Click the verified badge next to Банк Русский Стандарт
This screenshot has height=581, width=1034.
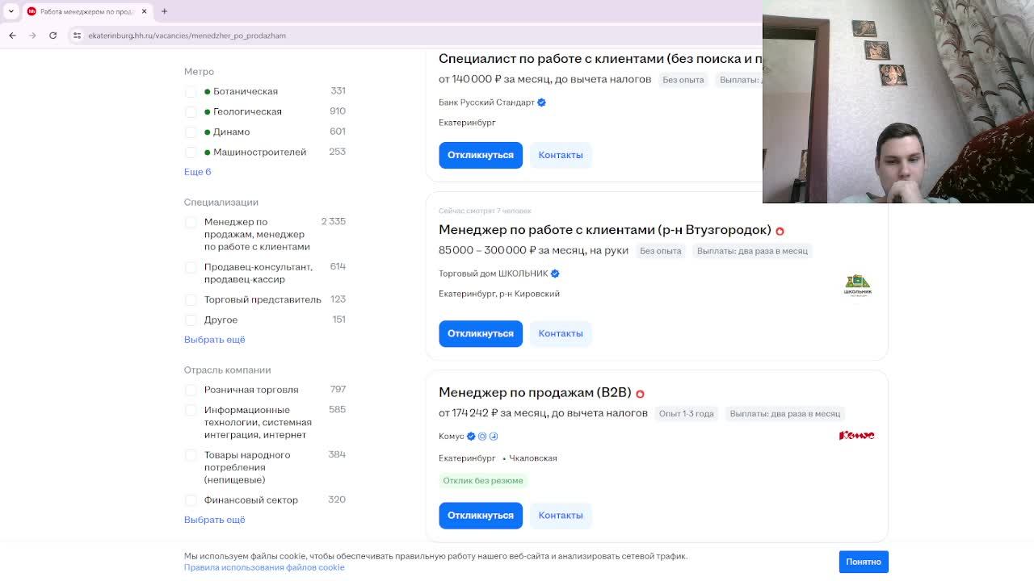pyautogui.click(x=541, y=102)
